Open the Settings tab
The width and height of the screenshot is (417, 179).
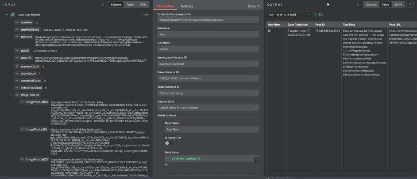click(187, 6)
